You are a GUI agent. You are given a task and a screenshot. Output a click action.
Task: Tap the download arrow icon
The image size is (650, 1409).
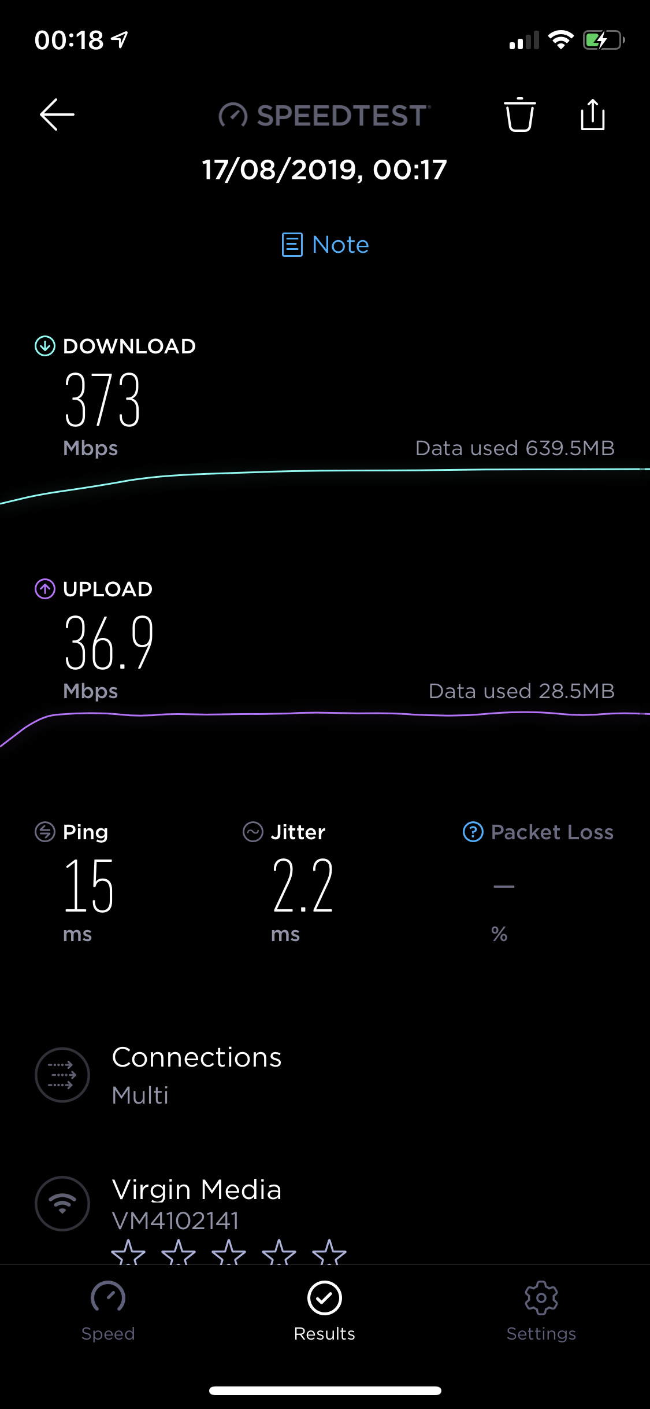[x=45, y=346]
